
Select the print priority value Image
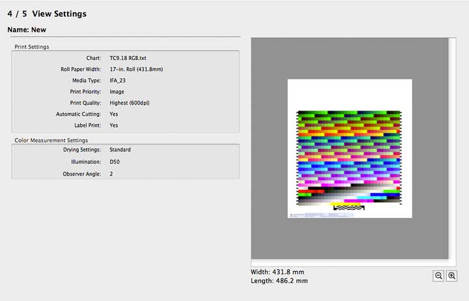pos(117,92)
